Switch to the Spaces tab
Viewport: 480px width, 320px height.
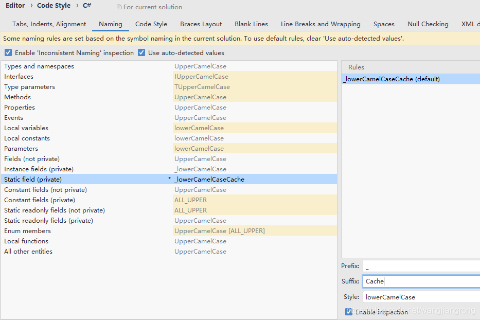[384, 24]
